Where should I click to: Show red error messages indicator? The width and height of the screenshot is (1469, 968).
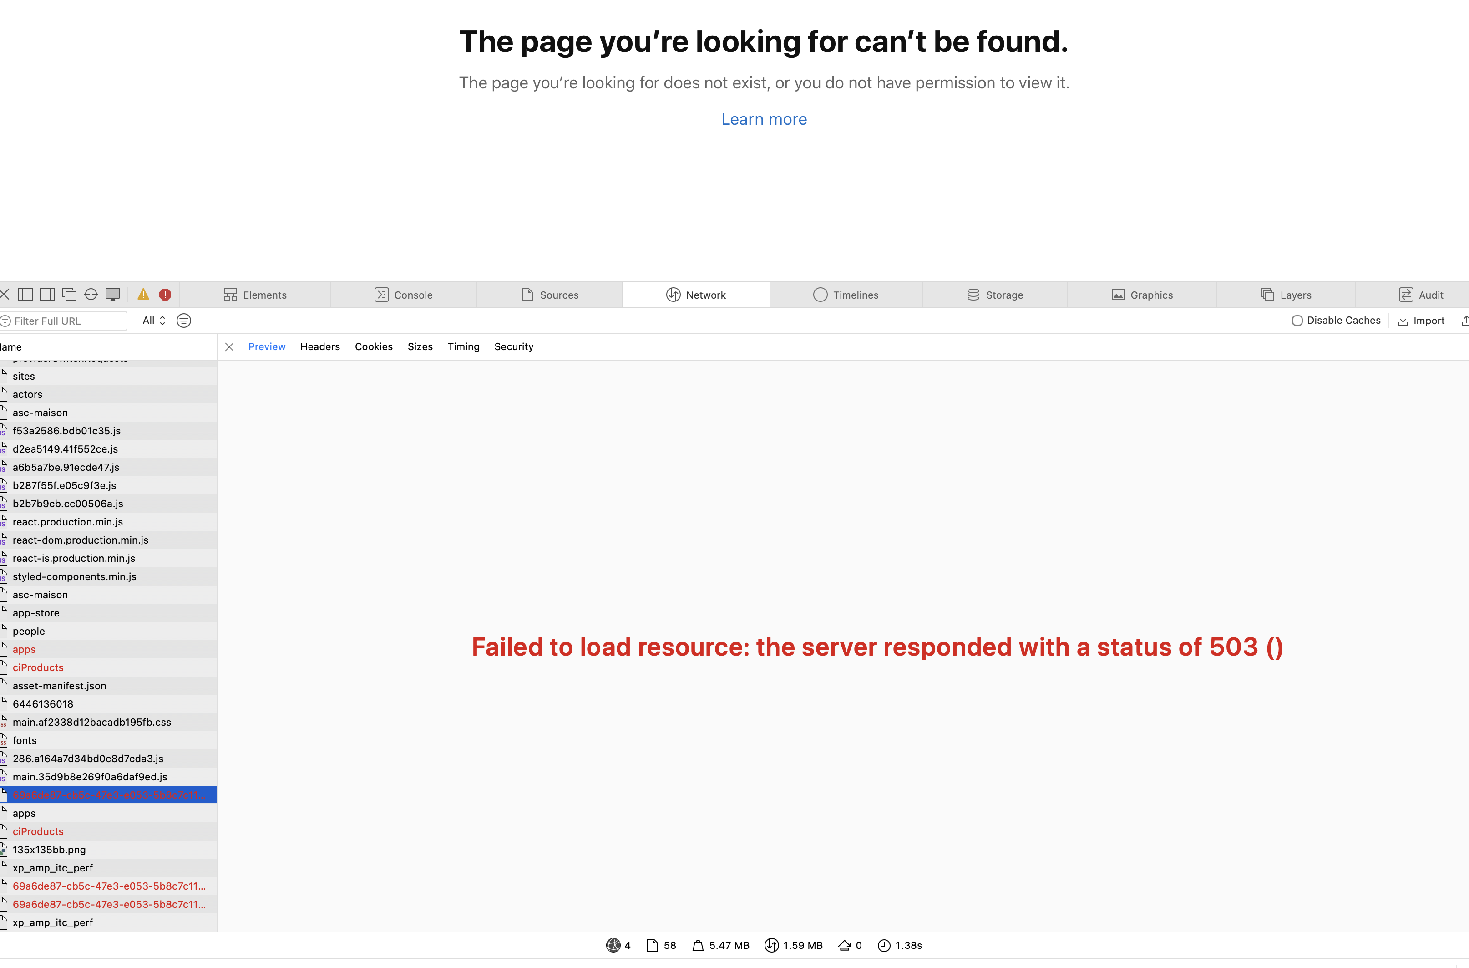tap(165, 295)
